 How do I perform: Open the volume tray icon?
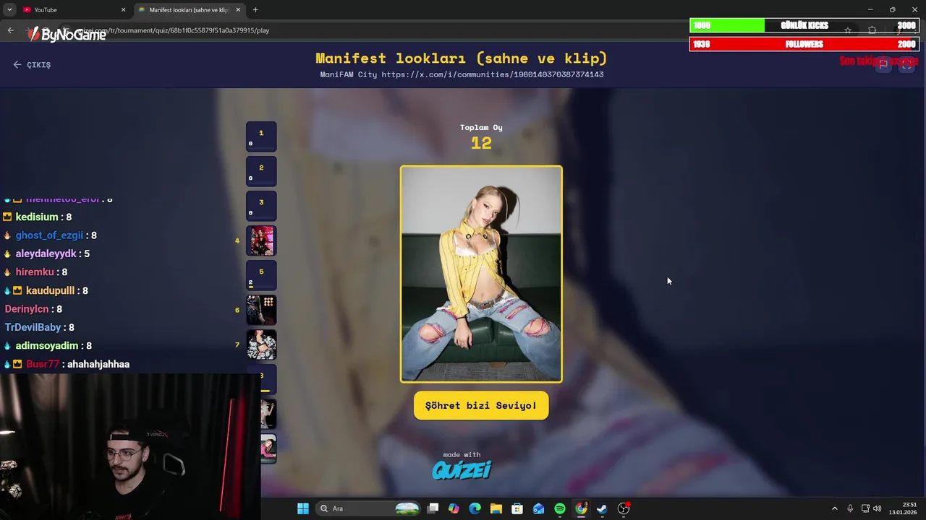click(x=878, y=508)
